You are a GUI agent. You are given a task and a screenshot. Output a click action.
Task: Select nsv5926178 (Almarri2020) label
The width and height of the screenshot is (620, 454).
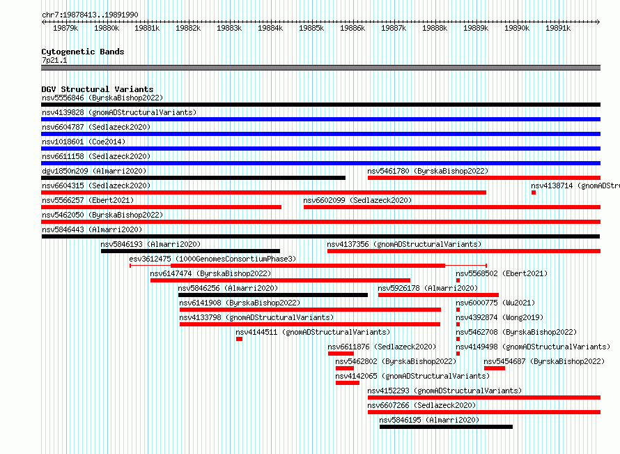pyautogui.click(x=428, y=288)
